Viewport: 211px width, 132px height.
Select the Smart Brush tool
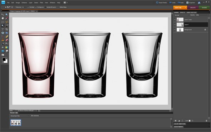point(6,44)
